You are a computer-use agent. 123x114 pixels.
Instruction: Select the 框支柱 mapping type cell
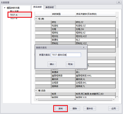click(x=63, y=36)
